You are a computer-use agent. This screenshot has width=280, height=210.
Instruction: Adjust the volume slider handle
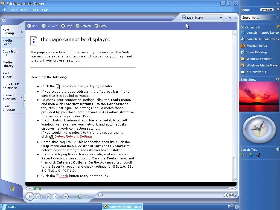click(x=80, y=196)
